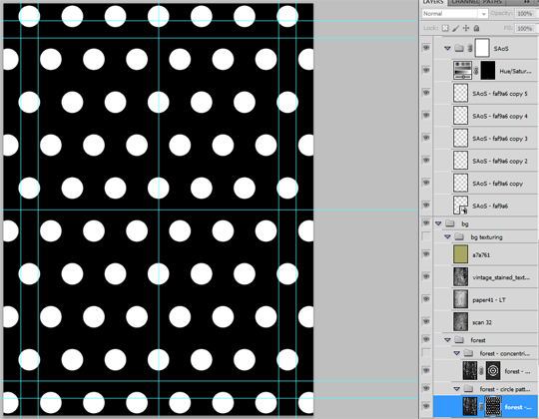Toggle the Lock image pixels brush icon
The width and height of the screenshot is (539, 419).
456,28
